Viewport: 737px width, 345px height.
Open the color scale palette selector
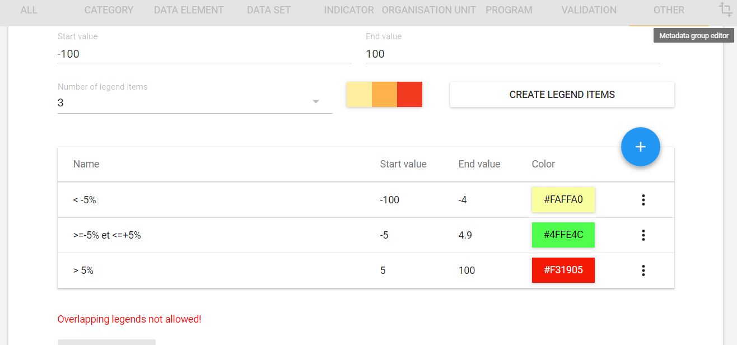384,94
